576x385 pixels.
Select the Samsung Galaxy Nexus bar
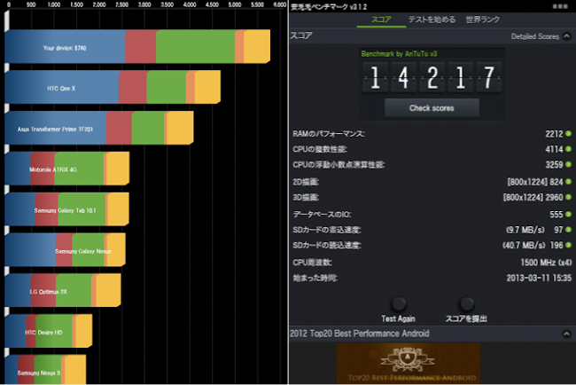(65, 249)
